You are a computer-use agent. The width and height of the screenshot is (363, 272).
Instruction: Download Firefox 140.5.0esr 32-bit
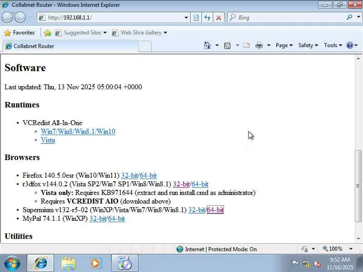coord(130,175)
